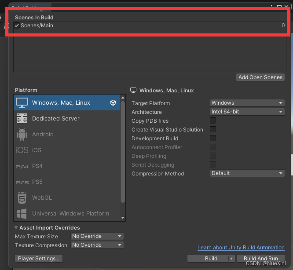The width and height of the screenshot is (293, 270).
Task: Select Universal Windows Platform icon
Action: click(x=22, y=213)
